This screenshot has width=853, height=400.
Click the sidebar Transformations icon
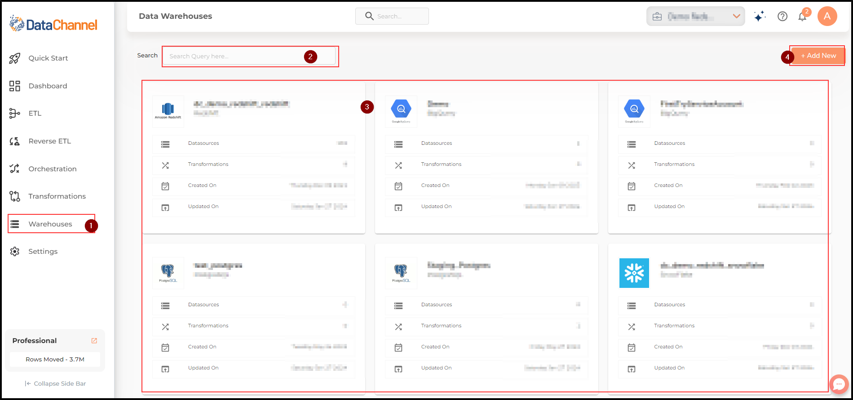click(15, 196)
